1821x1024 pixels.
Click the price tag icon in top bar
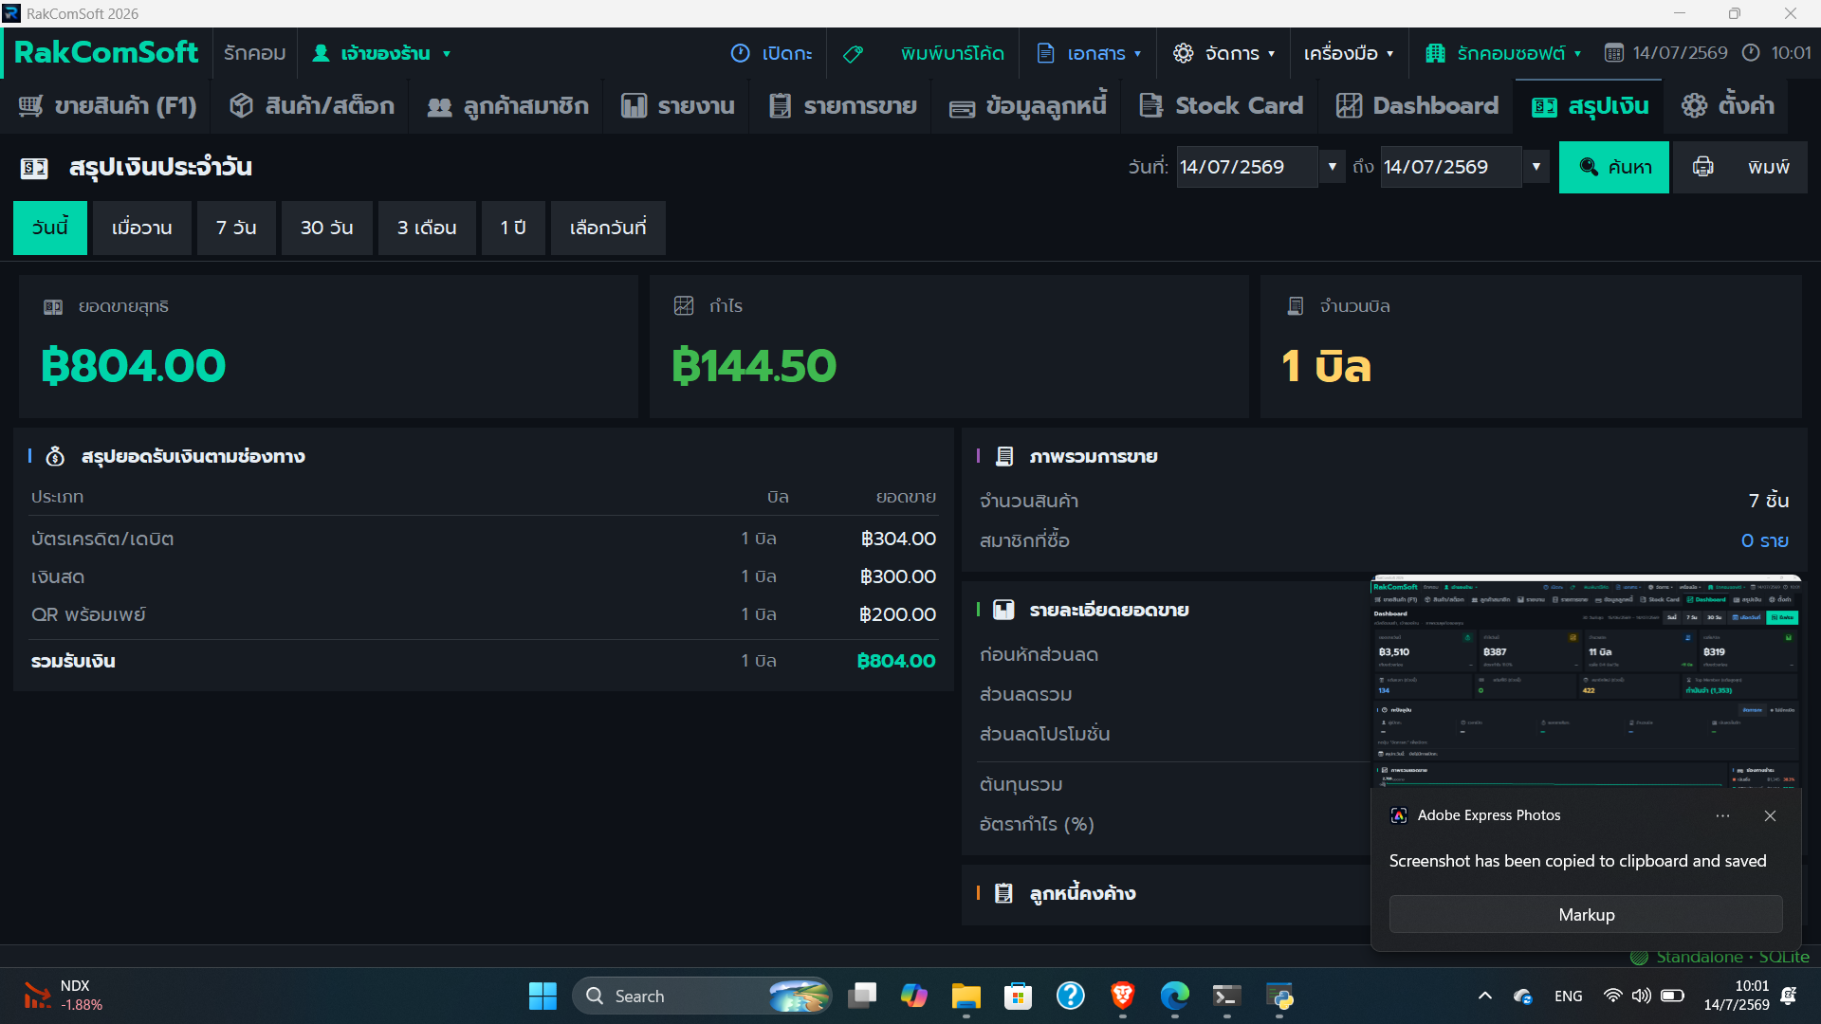[x=853, y=54]
